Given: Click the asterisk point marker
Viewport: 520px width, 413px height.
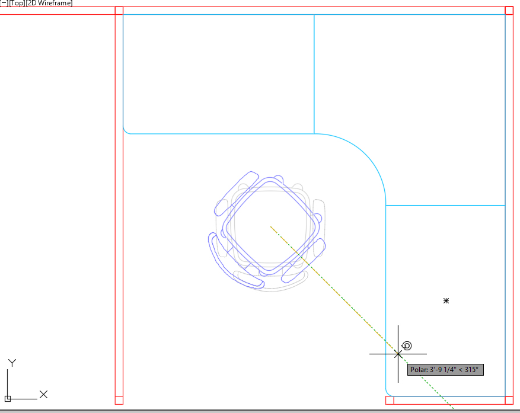Looking at the screenshot, I should [446, 301].
